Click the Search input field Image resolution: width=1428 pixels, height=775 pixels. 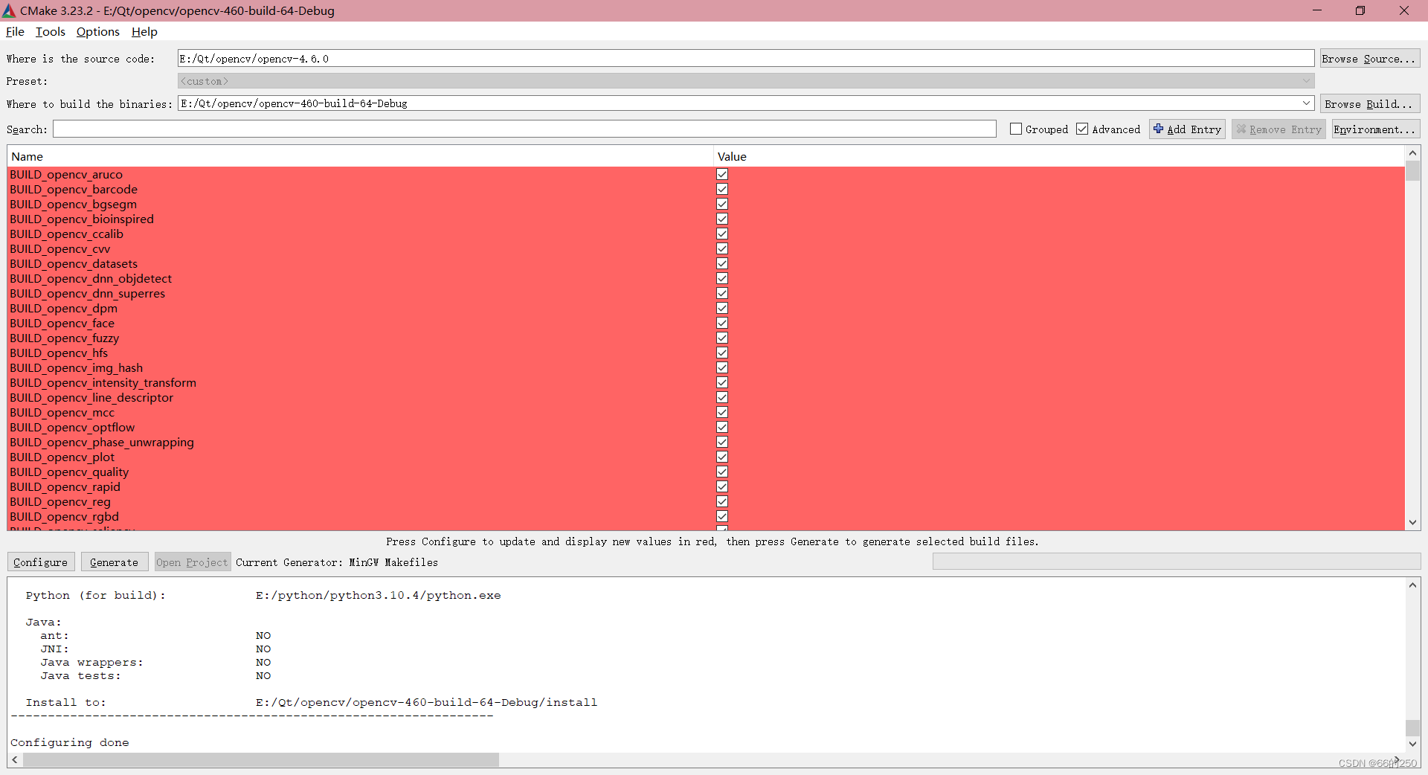[524, 129]
